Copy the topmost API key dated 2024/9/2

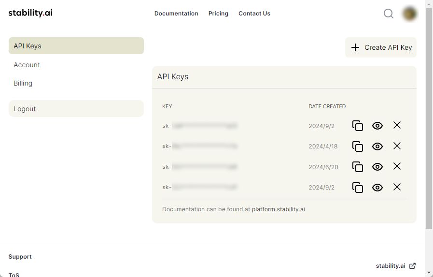click(x=358, y=126)
